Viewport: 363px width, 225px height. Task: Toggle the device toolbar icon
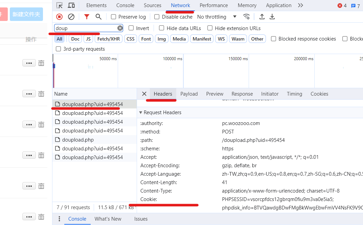click(x=71, y=5)
